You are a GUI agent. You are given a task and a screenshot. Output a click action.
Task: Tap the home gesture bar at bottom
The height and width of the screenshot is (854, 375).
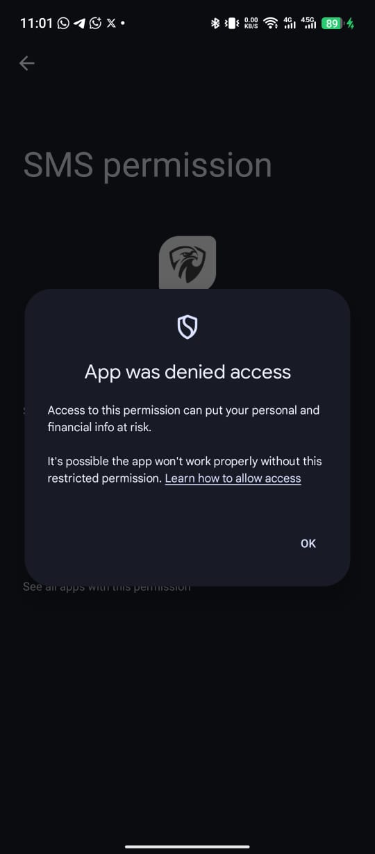pos(187,846)
